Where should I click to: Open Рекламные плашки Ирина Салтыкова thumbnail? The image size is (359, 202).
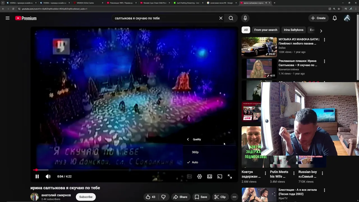259,69
